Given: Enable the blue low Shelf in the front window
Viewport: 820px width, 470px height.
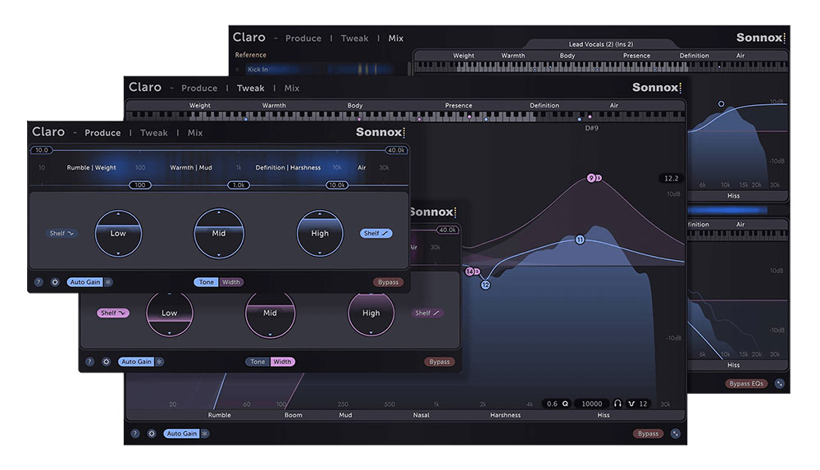Looking at the screenshot, I should click(x=61, y=234).
